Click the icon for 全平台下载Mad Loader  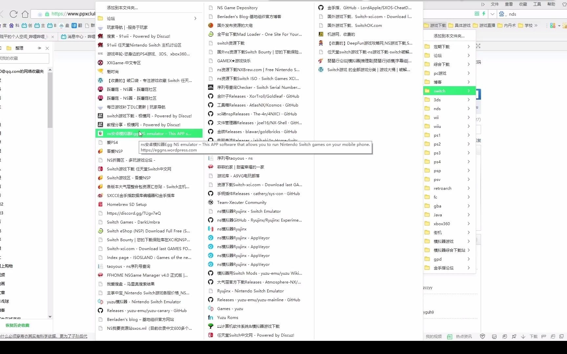[x=211, y=34]
